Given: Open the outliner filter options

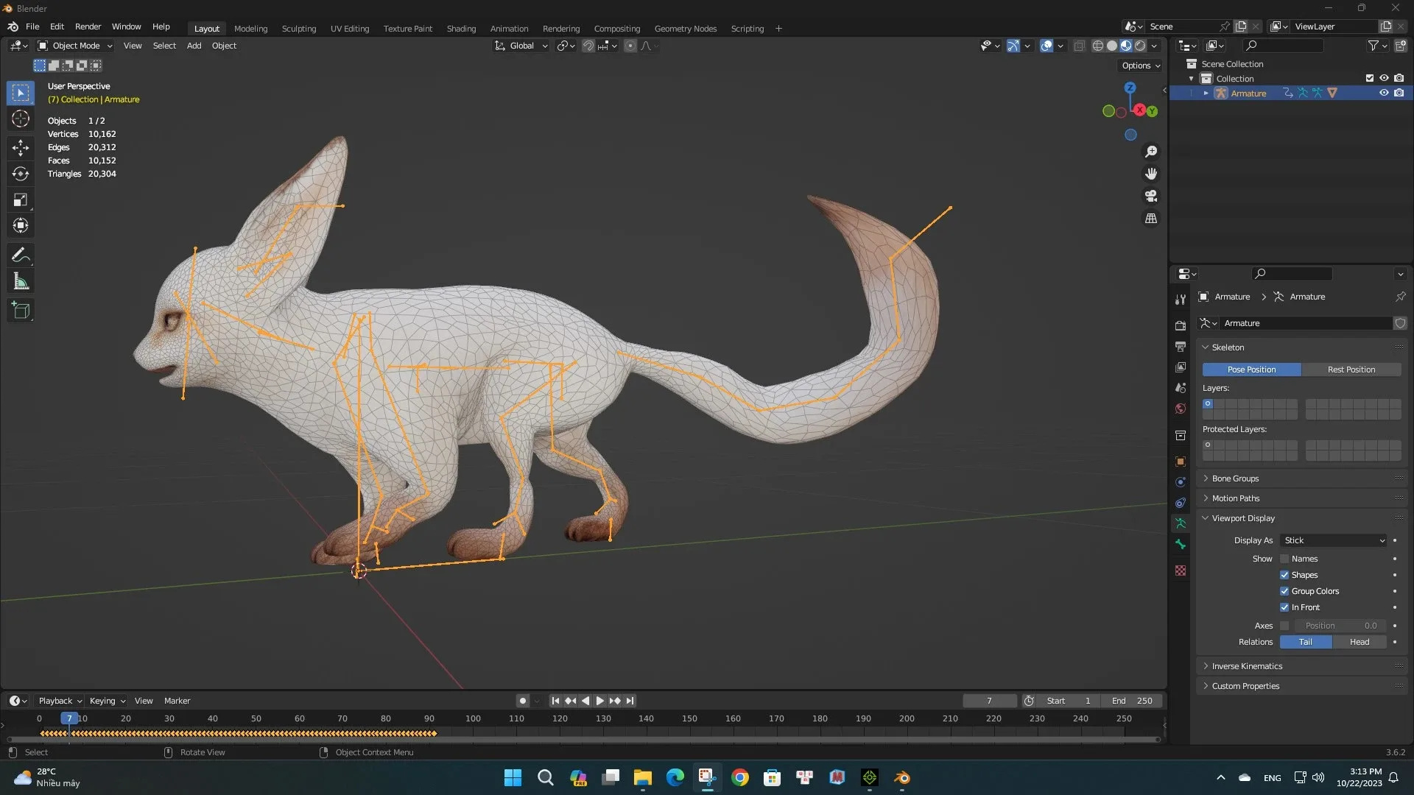Looking at the screenshot, I should click(x=1374, y=45).
